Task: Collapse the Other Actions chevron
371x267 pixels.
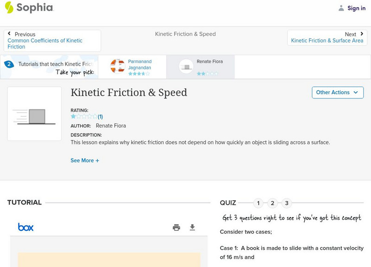Action: point(356,93)
